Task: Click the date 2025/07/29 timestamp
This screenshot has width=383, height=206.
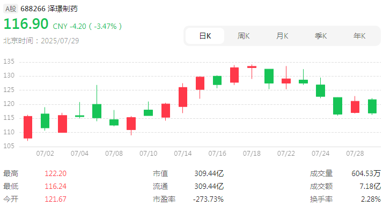Action: pos(60,41)
